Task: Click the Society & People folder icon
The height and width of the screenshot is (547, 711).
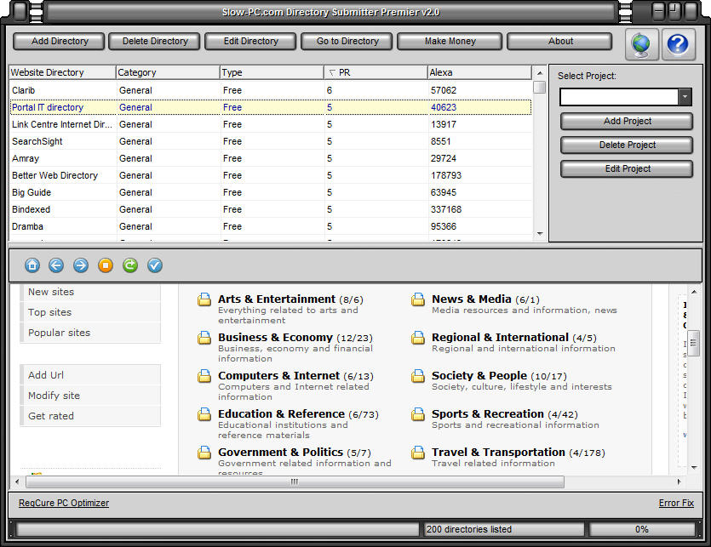Action: [417, 376]
